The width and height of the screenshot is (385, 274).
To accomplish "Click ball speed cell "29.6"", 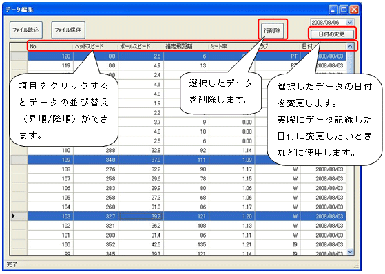I will (141, 179).
